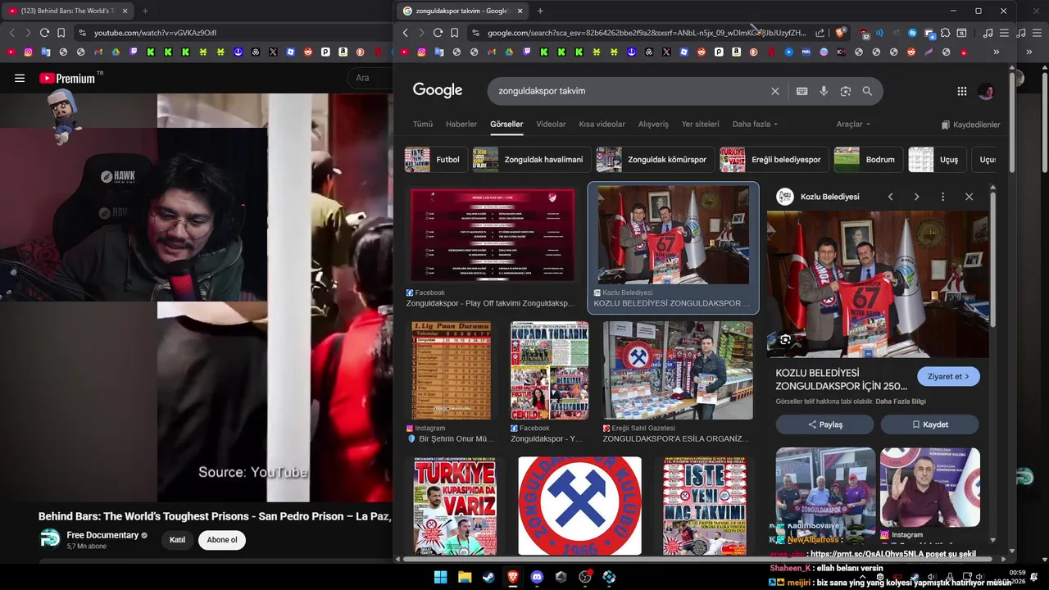The width and height of the screenshot is (1049, 590).
Task: Filter images by Futbol chip
Action: point(436,160)
